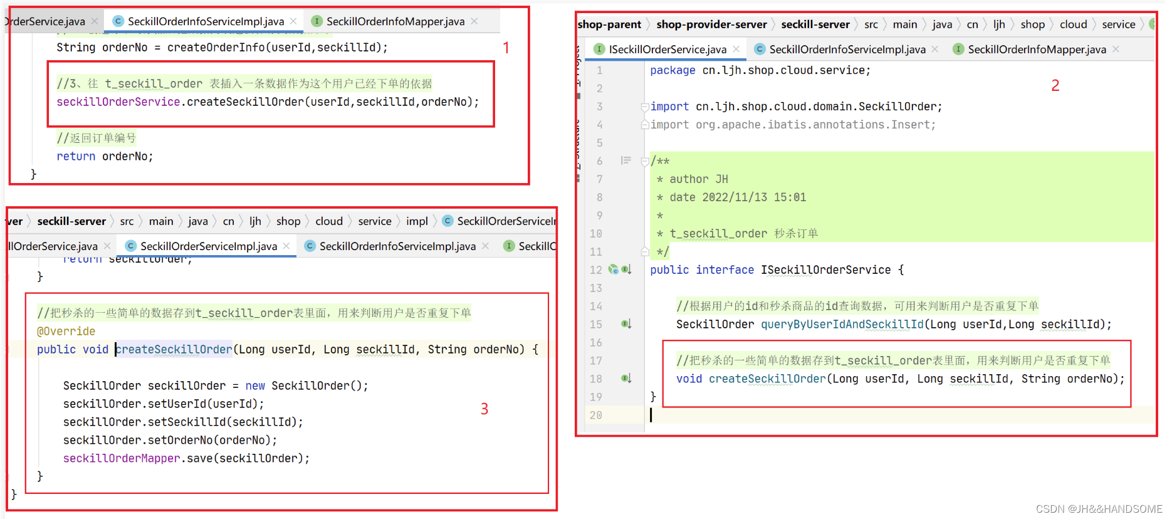Click 'void createSeckillOrder' declaration on line 18
Image resolution: width=1172 pixels, height=519 pixels.
click(x=751, y=379)
